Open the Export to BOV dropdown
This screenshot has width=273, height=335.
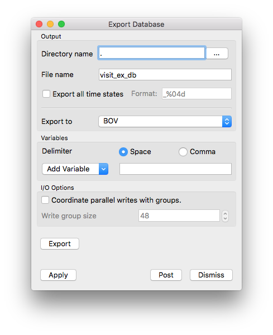coord(165,121)
